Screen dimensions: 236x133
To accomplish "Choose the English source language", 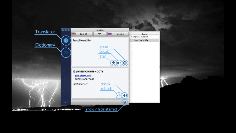I will [82, 34].
